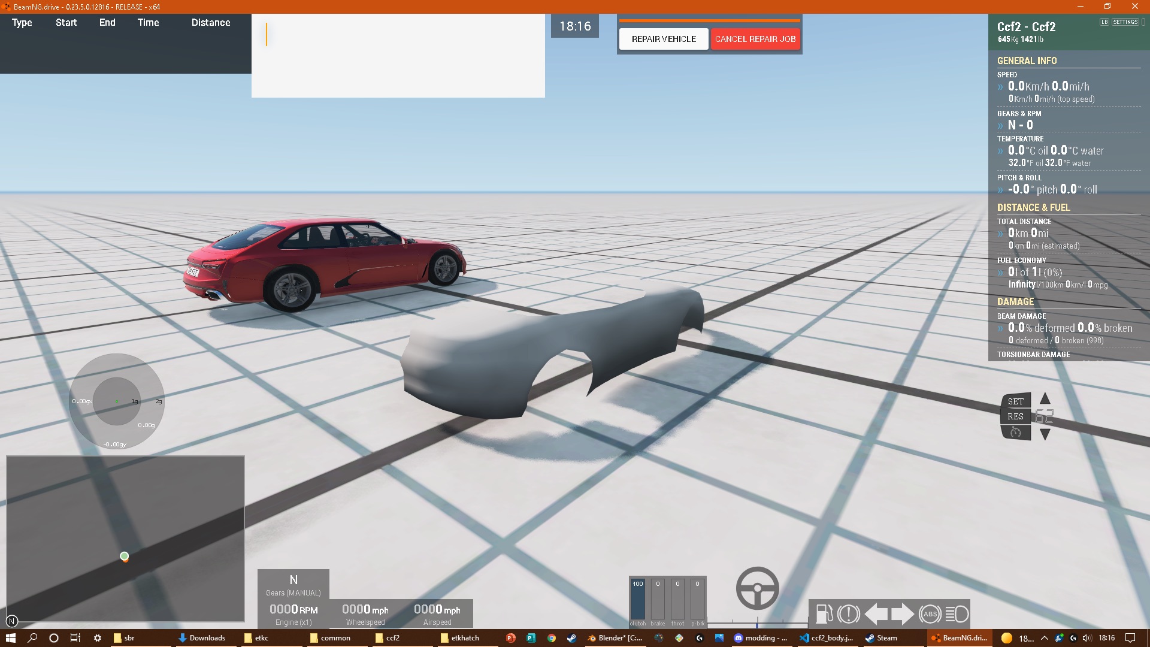Switch to Blender window on taskbar
Image resolution: width=1150 pixels, height=647 pixels.
point(615,638)
